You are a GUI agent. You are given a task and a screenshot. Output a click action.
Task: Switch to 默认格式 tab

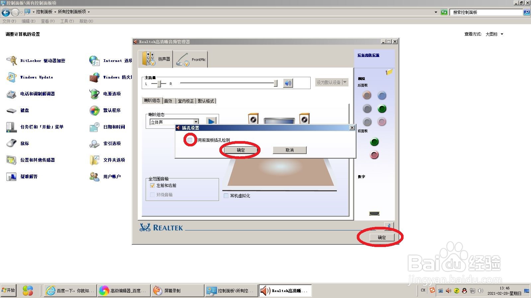pos(206,101)
